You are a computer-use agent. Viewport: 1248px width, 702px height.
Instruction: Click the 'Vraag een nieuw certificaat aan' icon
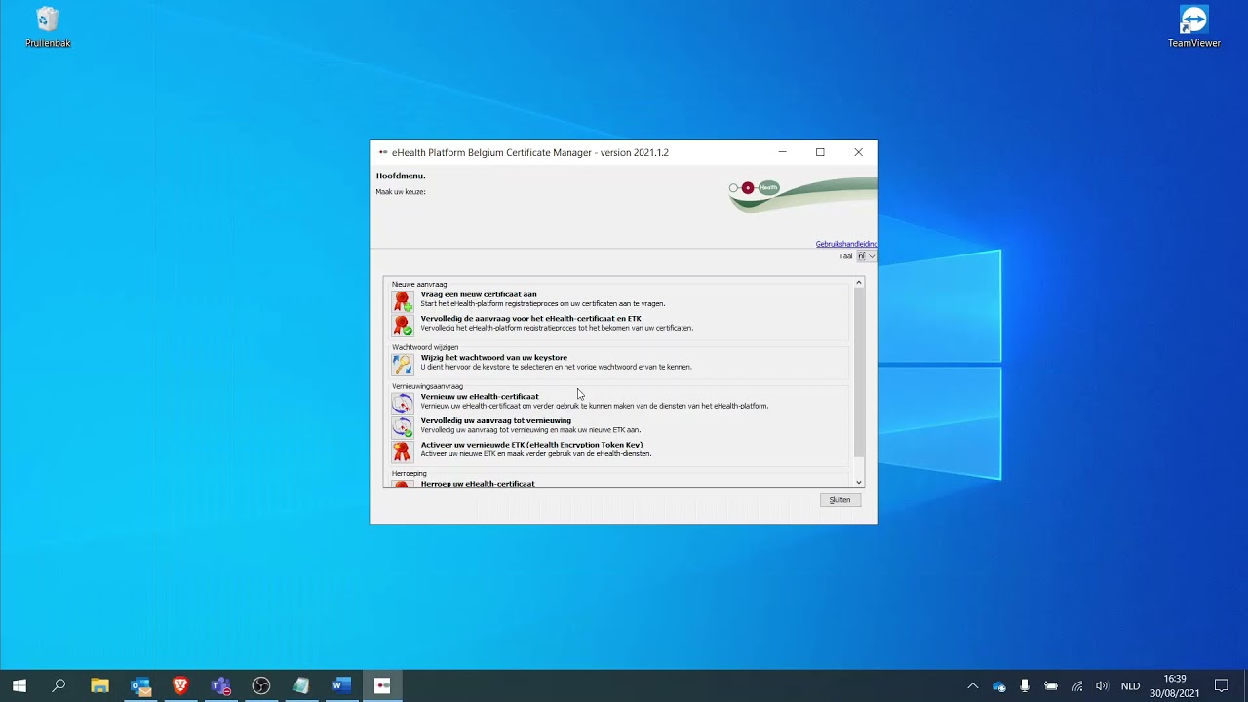click(x=402, y=300)
